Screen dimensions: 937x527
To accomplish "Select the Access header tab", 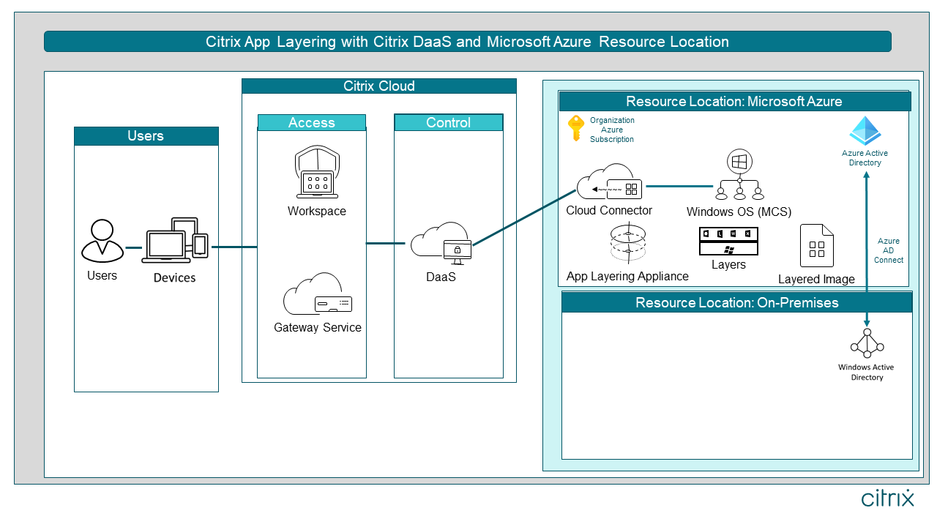I will (x=312, y=122).
